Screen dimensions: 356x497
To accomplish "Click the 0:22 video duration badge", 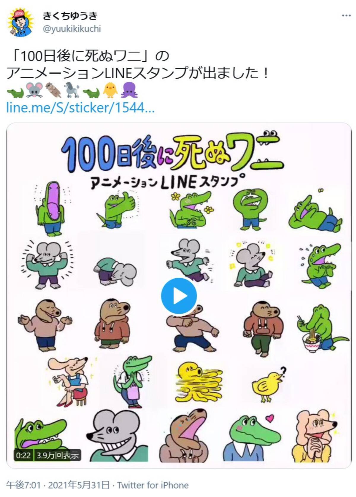I will 23,455.
